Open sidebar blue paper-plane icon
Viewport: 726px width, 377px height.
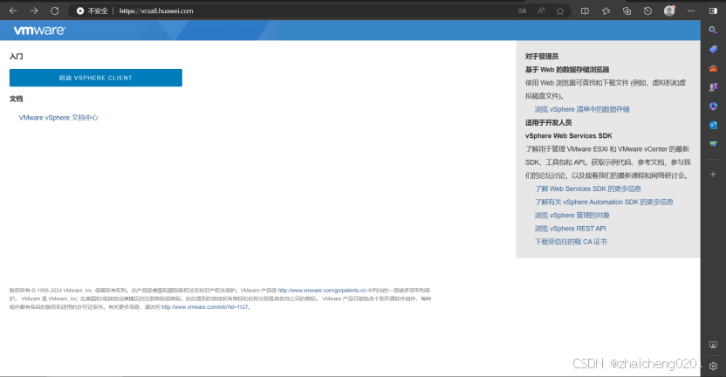713,144
